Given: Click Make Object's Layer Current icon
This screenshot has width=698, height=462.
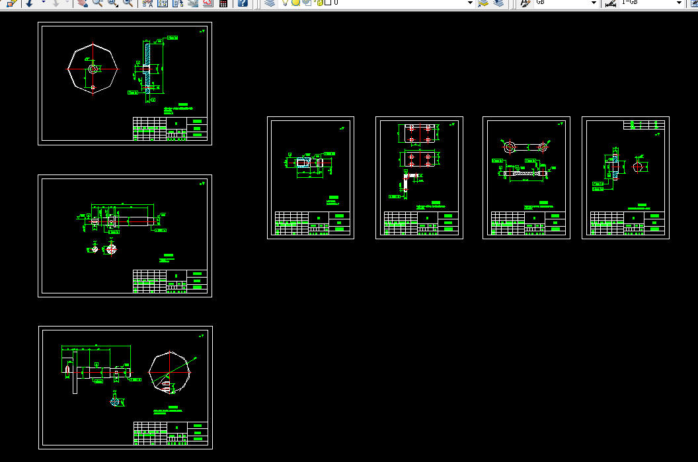Looking at the screenshot, I should point(483,3).
